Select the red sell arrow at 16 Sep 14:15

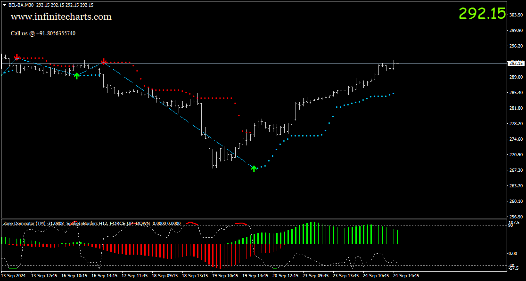pyautogui.click(x=104, y=61)
